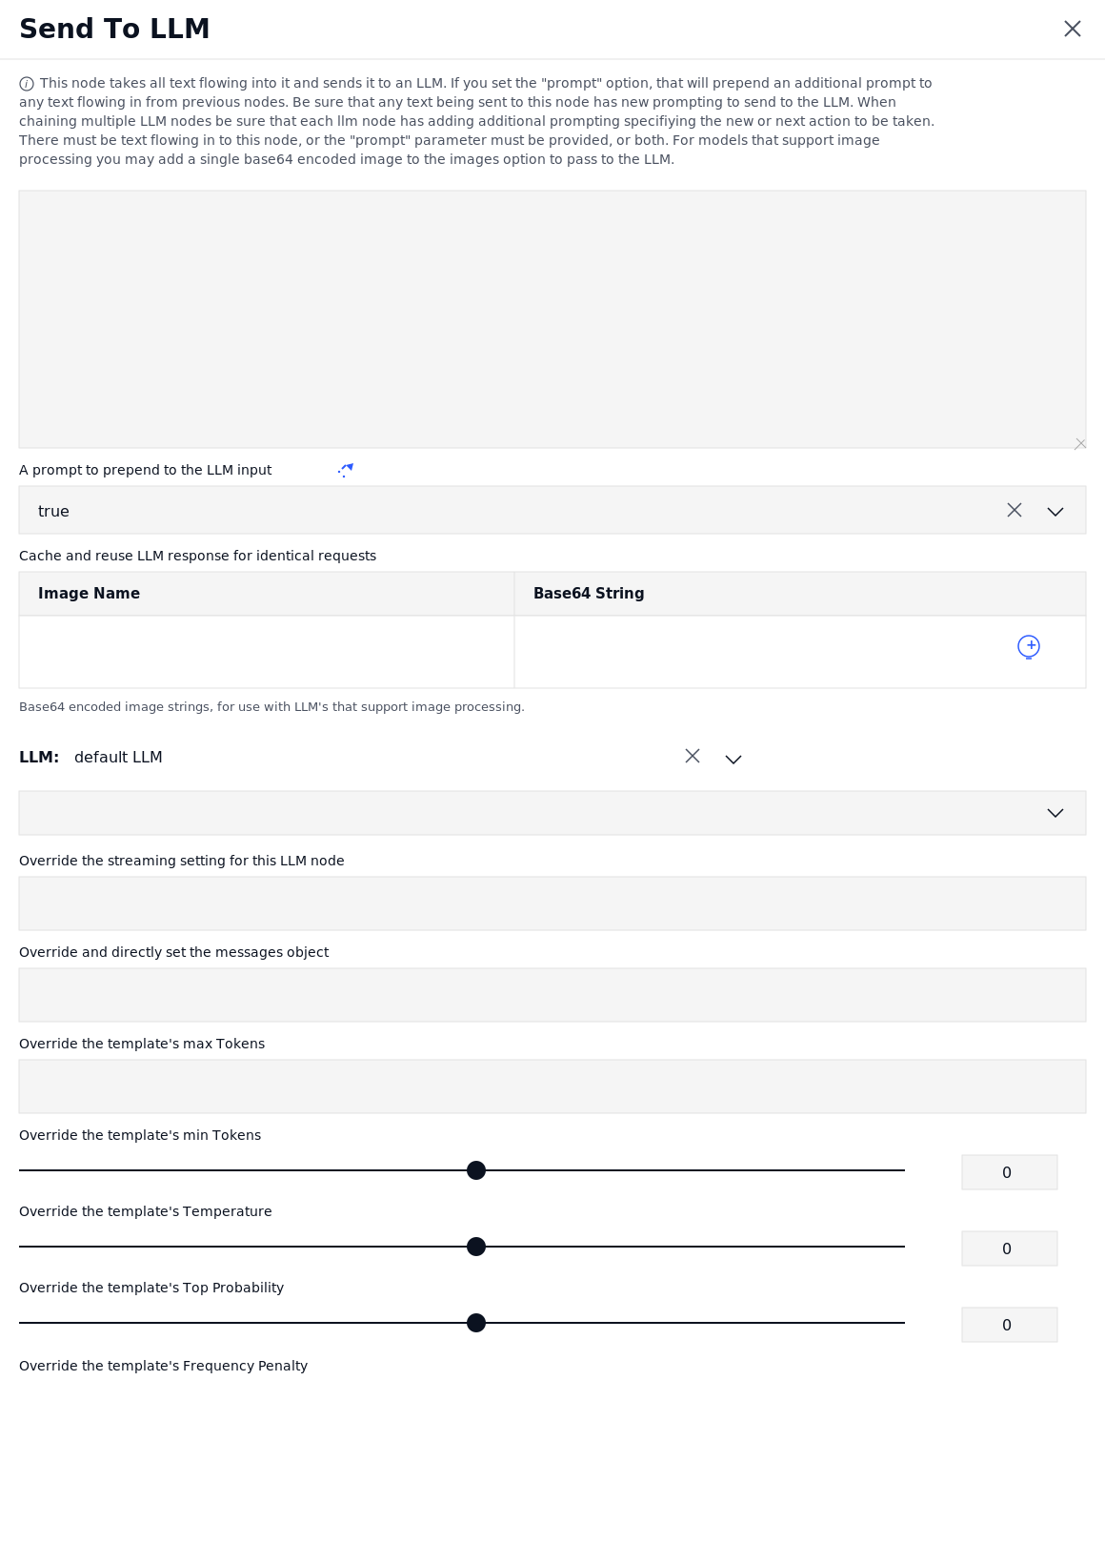The image size is (1105, 1563).
Task: Click the Frequency Penalty value box
Action: (1010, 1325)
